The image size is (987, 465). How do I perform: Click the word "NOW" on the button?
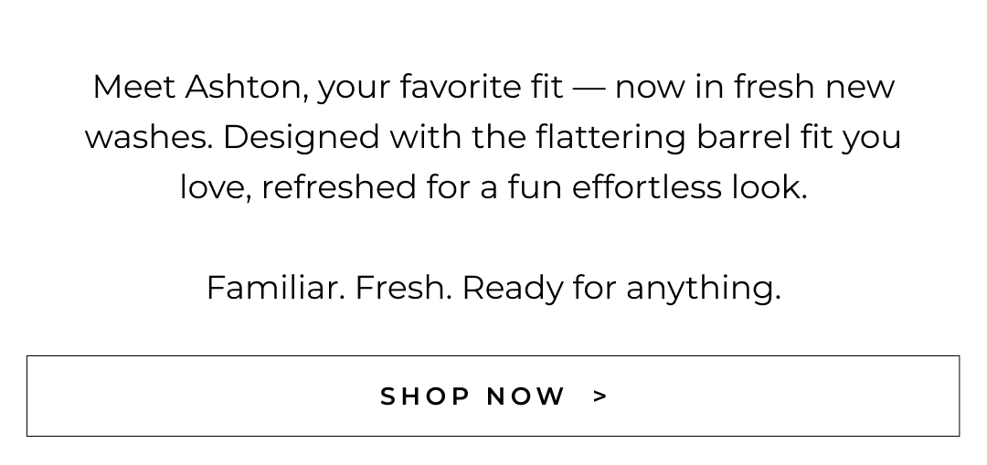pyautogui.click(x=525, y=396)
